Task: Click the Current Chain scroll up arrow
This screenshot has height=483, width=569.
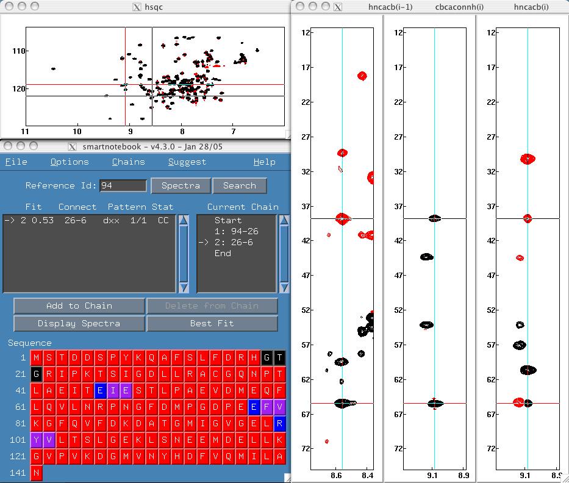Action: [x=284, y=220]
